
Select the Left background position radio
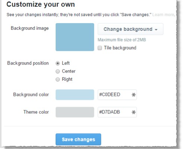point(58,63)
